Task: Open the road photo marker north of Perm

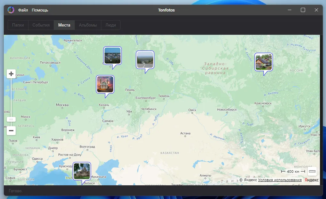Action: (x=145, y=60)
